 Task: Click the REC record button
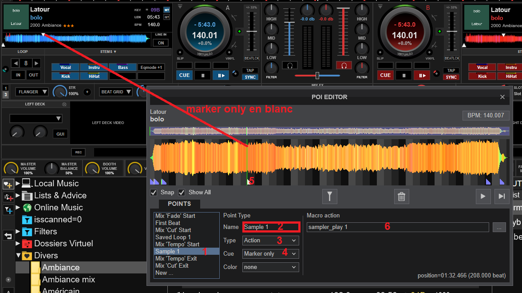click(79, 153)
